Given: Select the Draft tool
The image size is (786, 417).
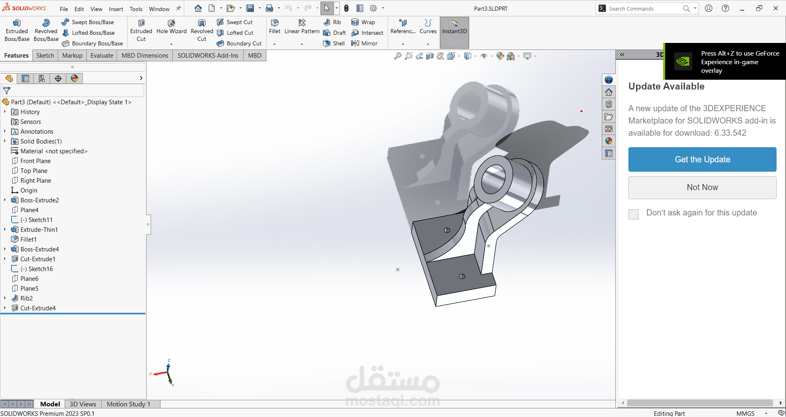Looking at the screenshot, I should click(334, 33).
